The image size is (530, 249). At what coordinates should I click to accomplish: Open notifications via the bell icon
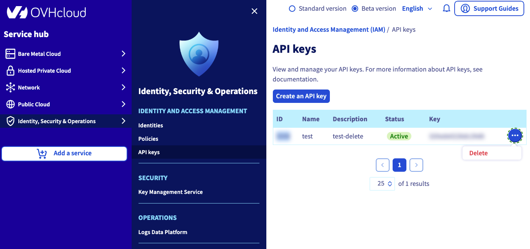pos(446,8)
